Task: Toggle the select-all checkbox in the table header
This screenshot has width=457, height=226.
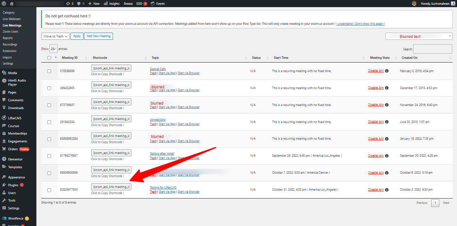Action: click(49, 58)
